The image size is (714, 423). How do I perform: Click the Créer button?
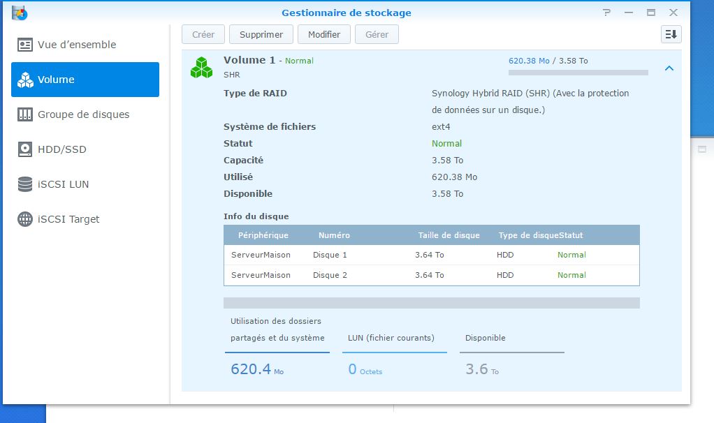click(203, 34)
